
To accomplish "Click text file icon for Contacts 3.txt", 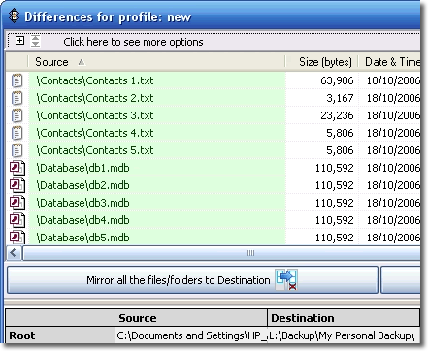I will pos(16,115).
